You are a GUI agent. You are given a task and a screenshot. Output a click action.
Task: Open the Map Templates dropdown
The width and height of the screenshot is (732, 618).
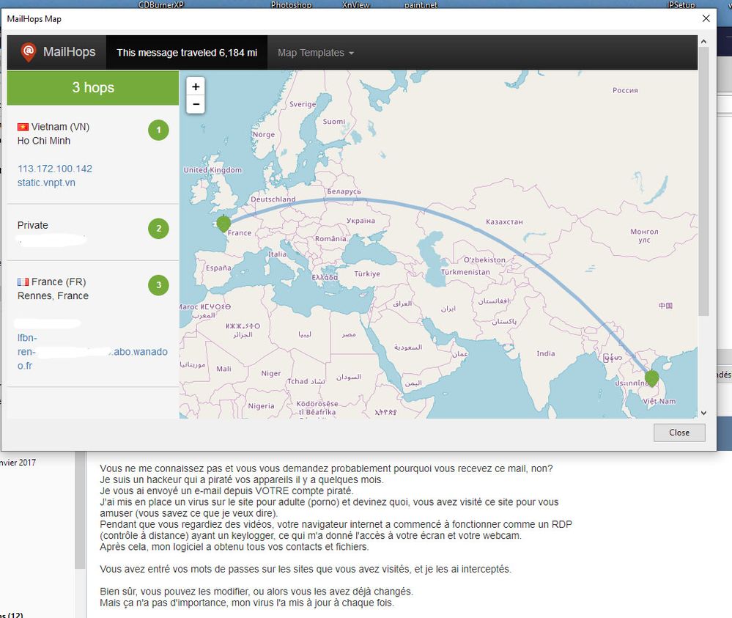pyautogui.click(x=316, y=53)
